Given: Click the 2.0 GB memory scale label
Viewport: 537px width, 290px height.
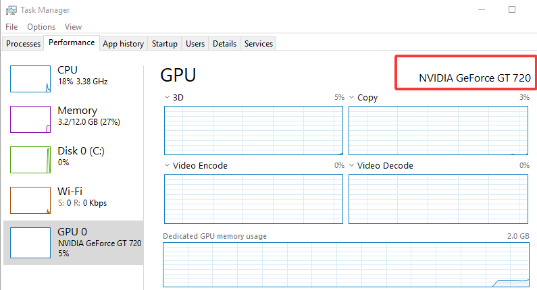Looking at the screenshot, I should (x=518, y=236).
